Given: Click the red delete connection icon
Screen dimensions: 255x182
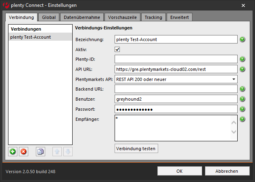Looking at the screenshot, I should (23, 152).
